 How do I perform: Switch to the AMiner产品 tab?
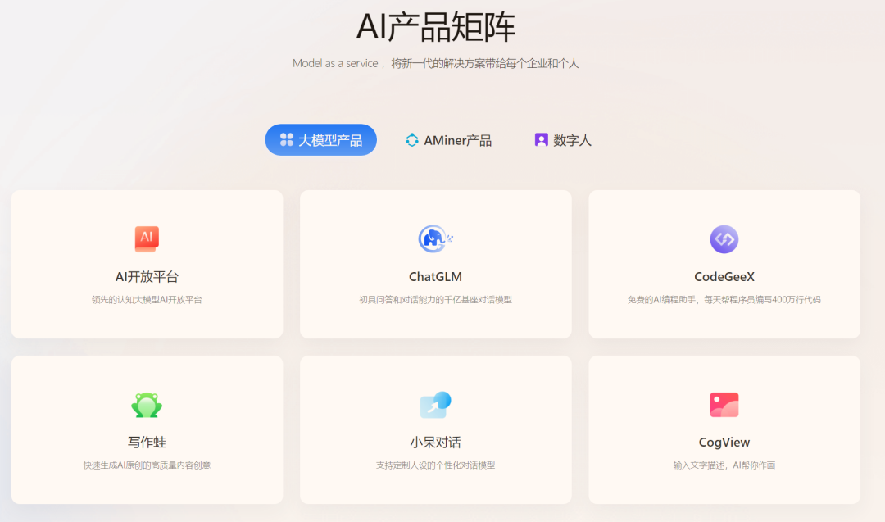pyautogui.click(x=449, y=140)
